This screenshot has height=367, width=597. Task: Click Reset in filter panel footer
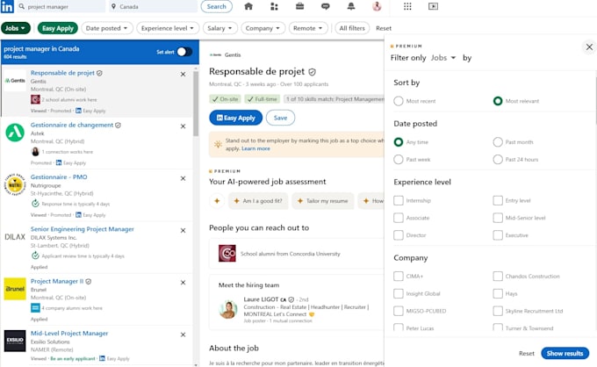tap(527, 353)
